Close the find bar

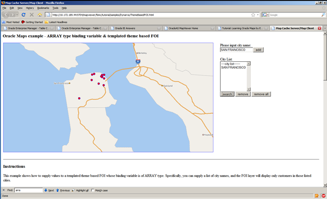pos(4,190)
